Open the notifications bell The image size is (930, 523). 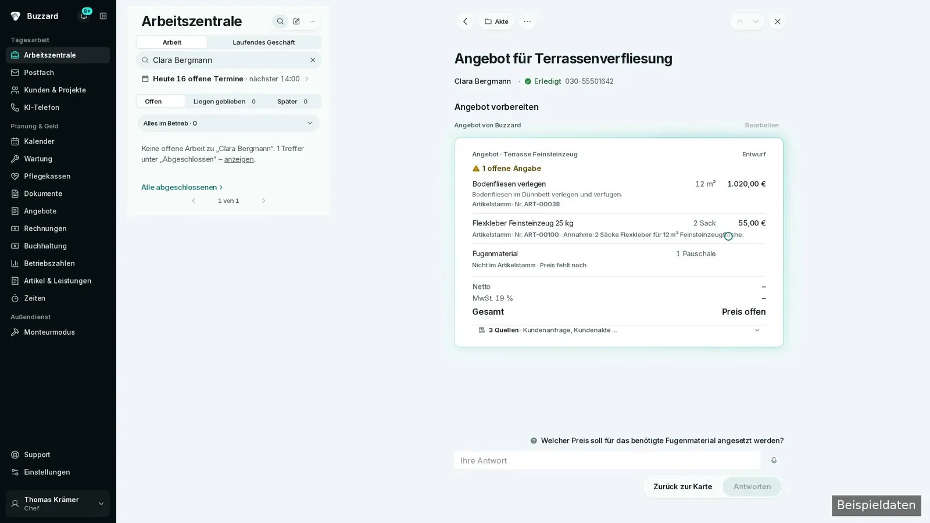[x=84, y=16]
